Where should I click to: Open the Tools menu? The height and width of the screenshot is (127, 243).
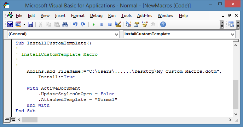click(x=127, y=16)
